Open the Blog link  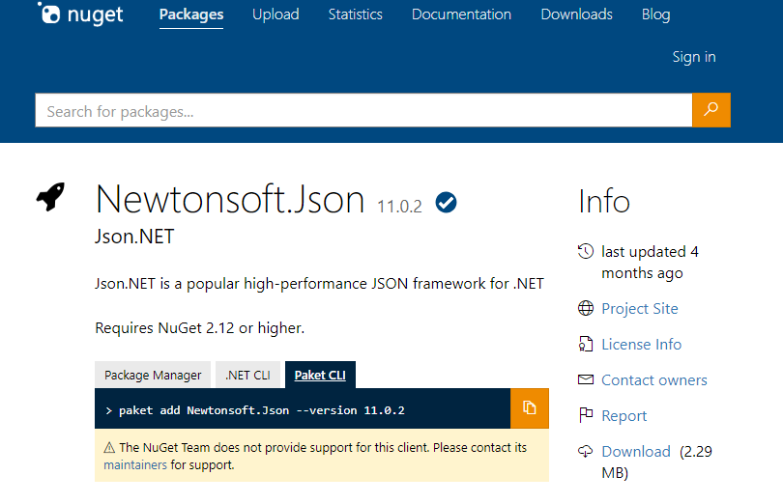(655, 14)
